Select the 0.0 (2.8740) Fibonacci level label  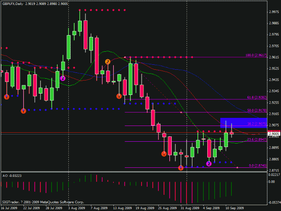point(258,166)
